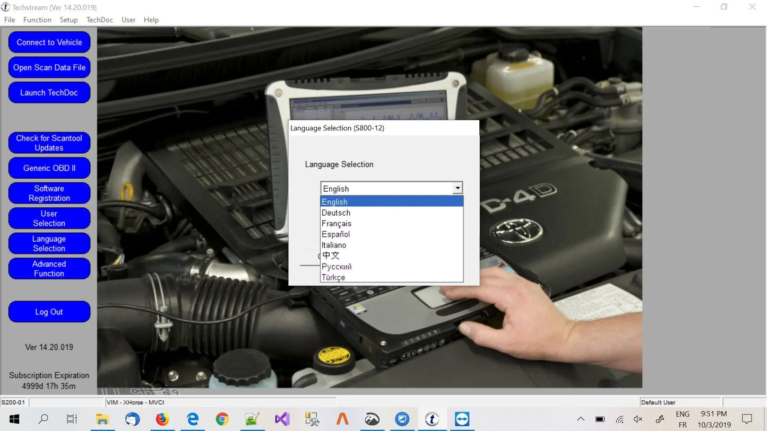This screenshot has width=767, height=431.
Task: Switch keyboard language from ENG to FR
Action: (x=683, y=419)
